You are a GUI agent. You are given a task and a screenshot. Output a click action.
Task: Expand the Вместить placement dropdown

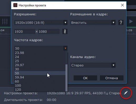[x=93, y=23]
